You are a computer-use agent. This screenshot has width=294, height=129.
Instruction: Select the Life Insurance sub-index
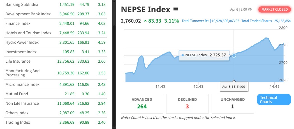point(18,61)
